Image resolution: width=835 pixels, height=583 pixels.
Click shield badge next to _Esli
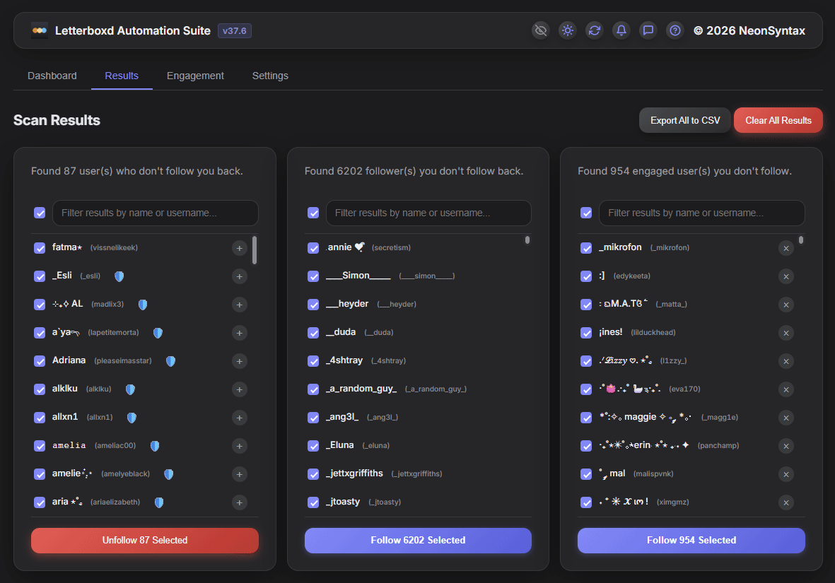pos(119,276)
